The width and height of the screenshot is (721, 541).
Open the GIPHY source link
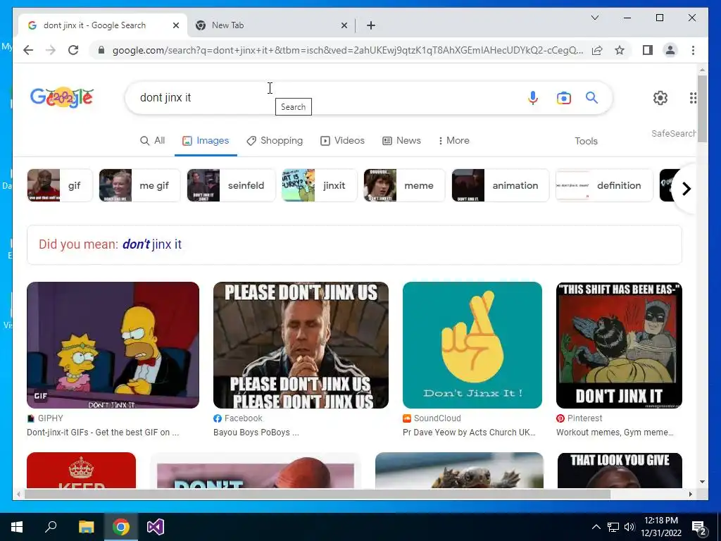(x=103, y=425)
